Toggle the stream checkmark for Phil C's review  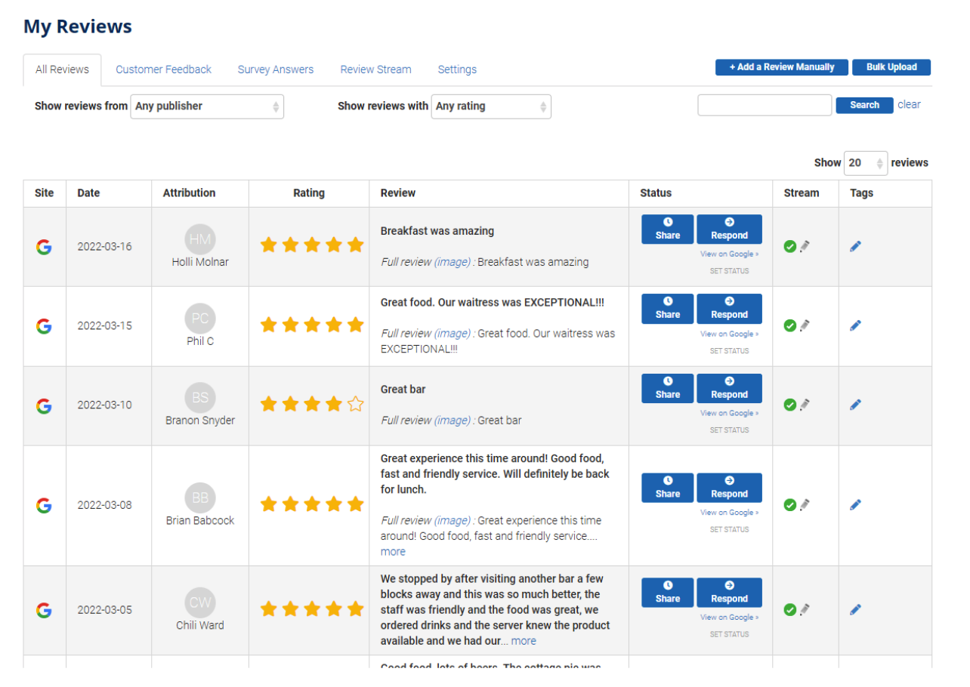coord(790,325)
